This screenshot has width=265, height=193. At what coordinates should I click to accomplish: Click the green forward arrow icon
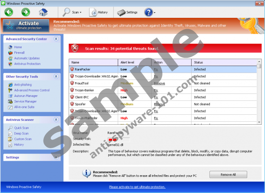pos(26,12)
